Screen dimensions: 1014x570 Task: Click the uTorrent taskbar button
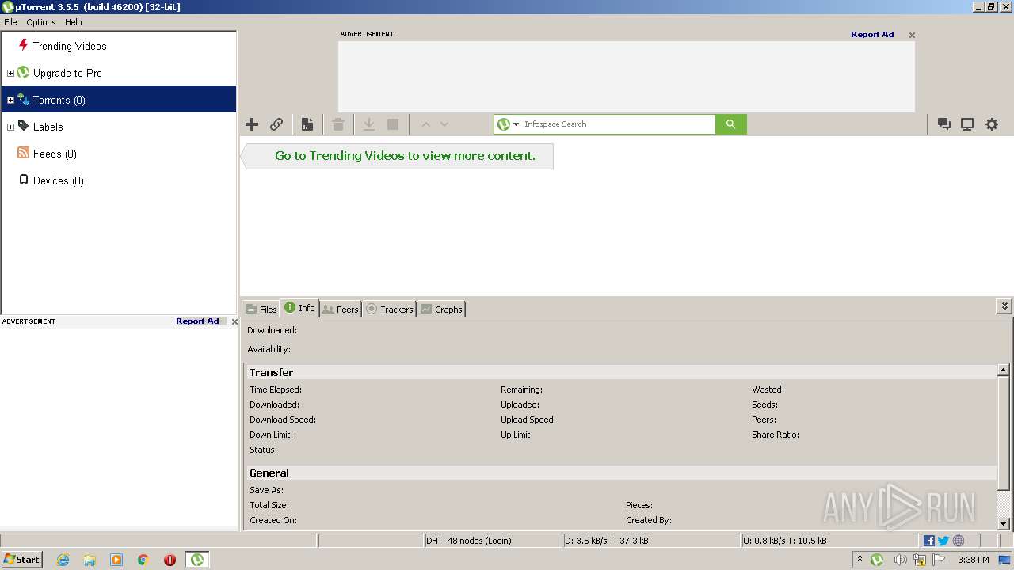[x=197, y=560]
